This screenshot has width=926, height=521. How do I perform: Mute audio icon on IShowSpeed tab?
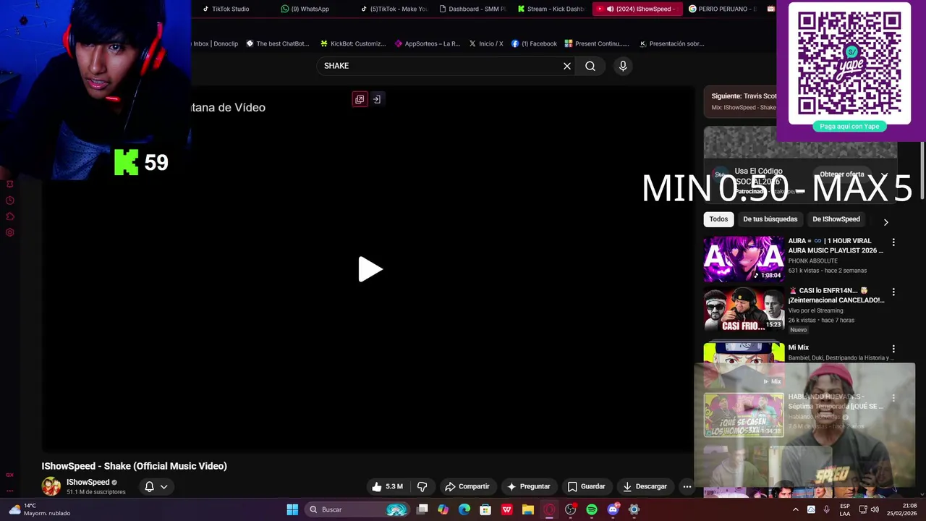(610, 9)
